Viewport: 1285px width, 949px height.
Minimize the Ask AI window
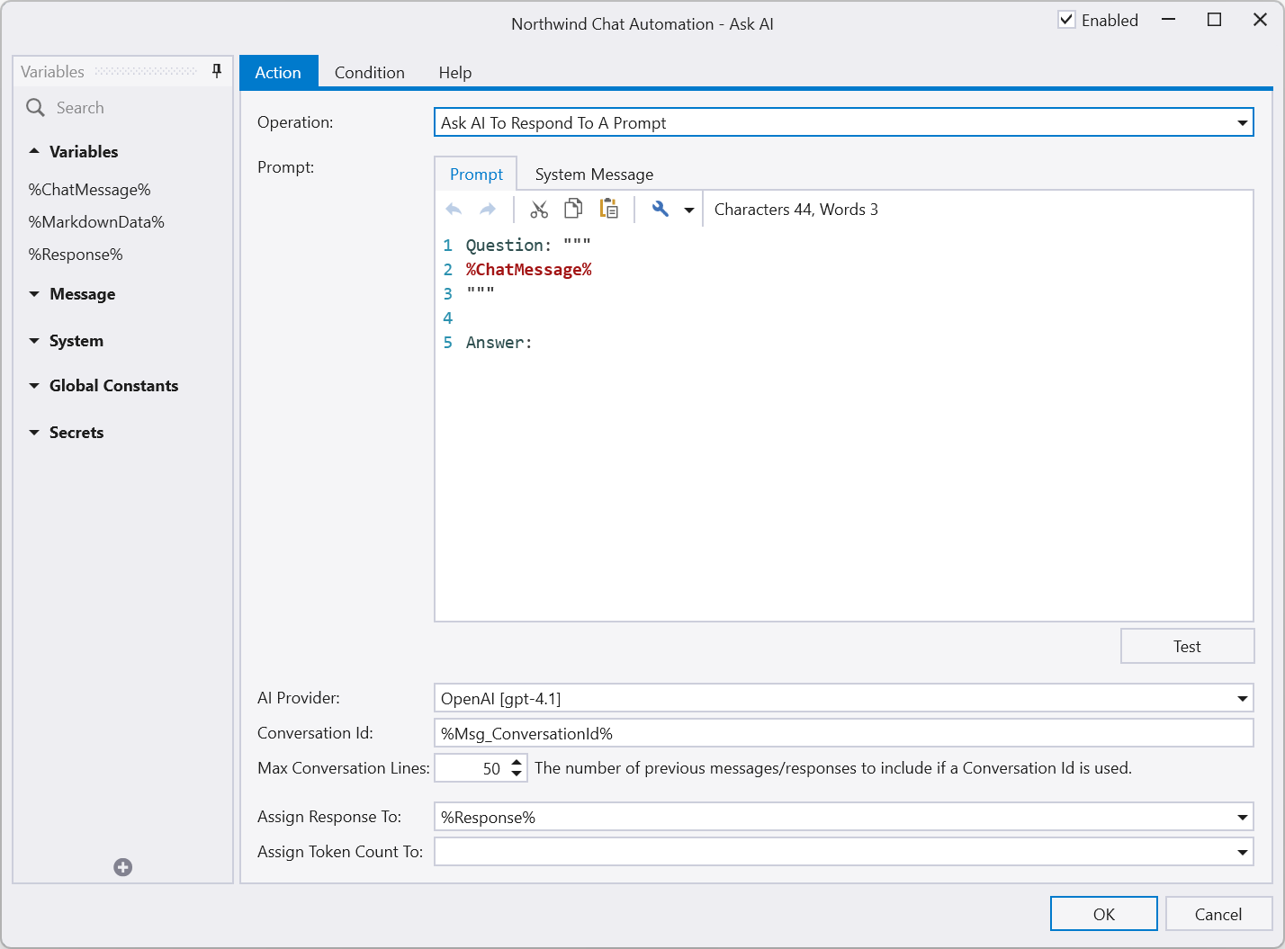(1169, 20)
